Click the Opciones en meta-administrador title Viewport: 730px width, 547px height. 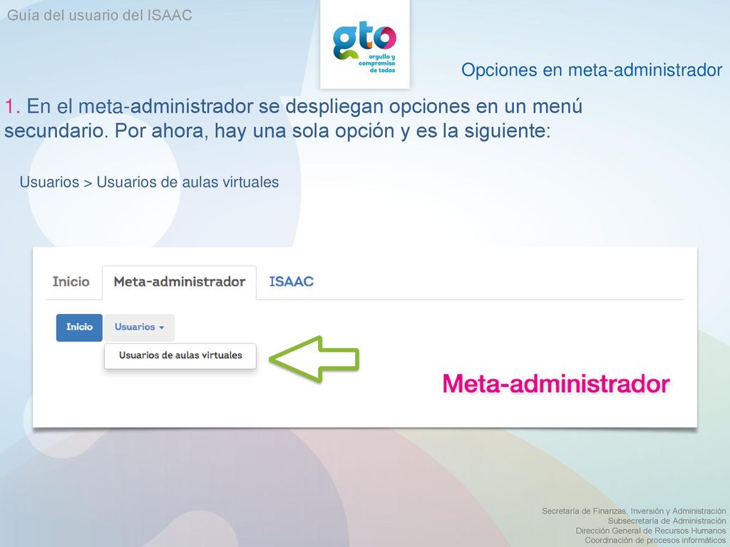pos(592,71)
